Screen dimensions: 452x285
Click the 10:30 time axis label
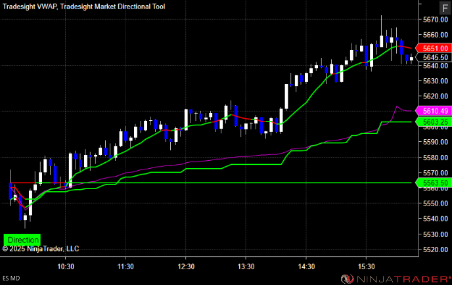[66, 267]
